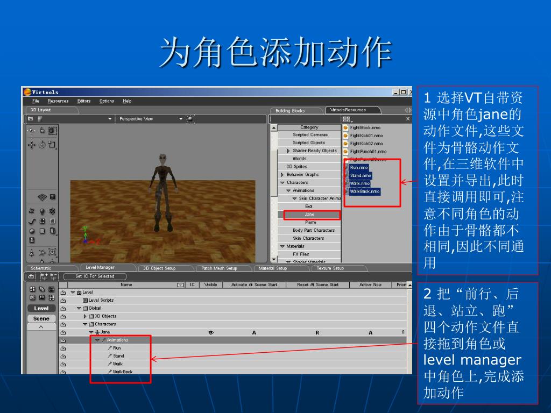Click the category list scrollbar up arrow
Viewport: 551px width, 413px height.
click(274, 127)
